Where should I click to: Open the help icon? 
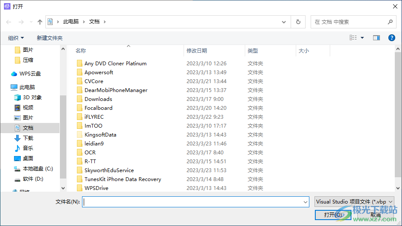pos(391,38)
